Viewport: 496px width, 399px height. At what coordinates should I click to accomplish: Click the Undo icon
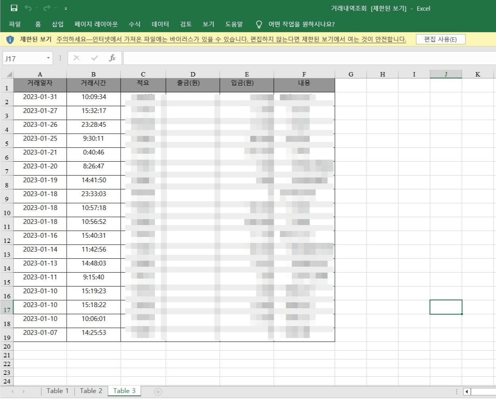(x=28, y=8)
